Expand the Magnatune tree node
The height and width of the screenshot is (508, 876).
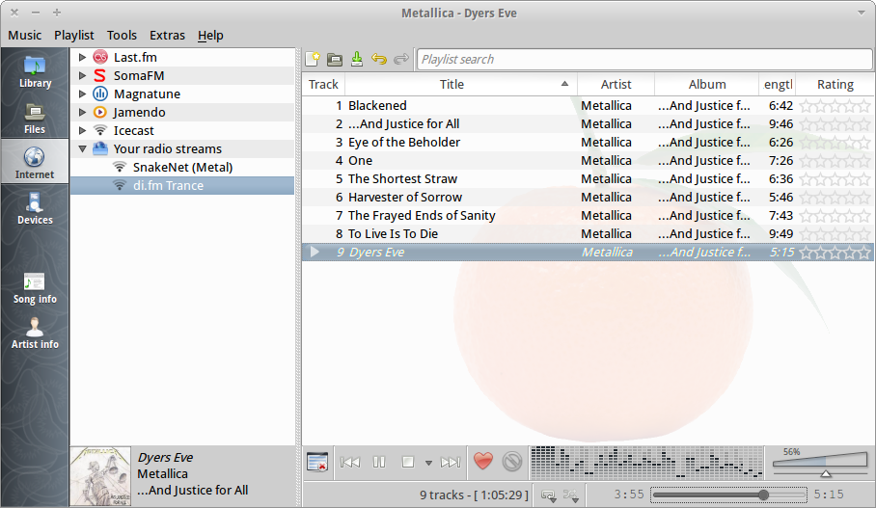click(x=82, y=94)
